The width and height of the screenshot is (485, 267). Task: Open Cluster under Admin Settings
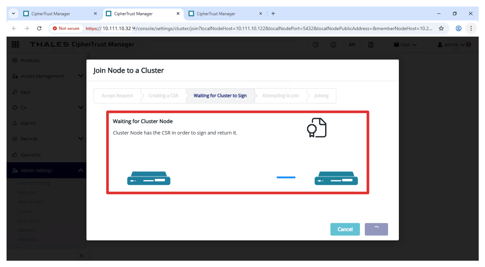point(25,211)
